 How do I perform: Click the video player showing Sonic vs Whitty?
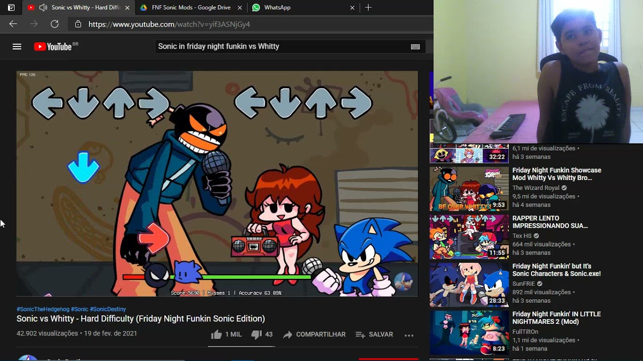pos(217,184)
